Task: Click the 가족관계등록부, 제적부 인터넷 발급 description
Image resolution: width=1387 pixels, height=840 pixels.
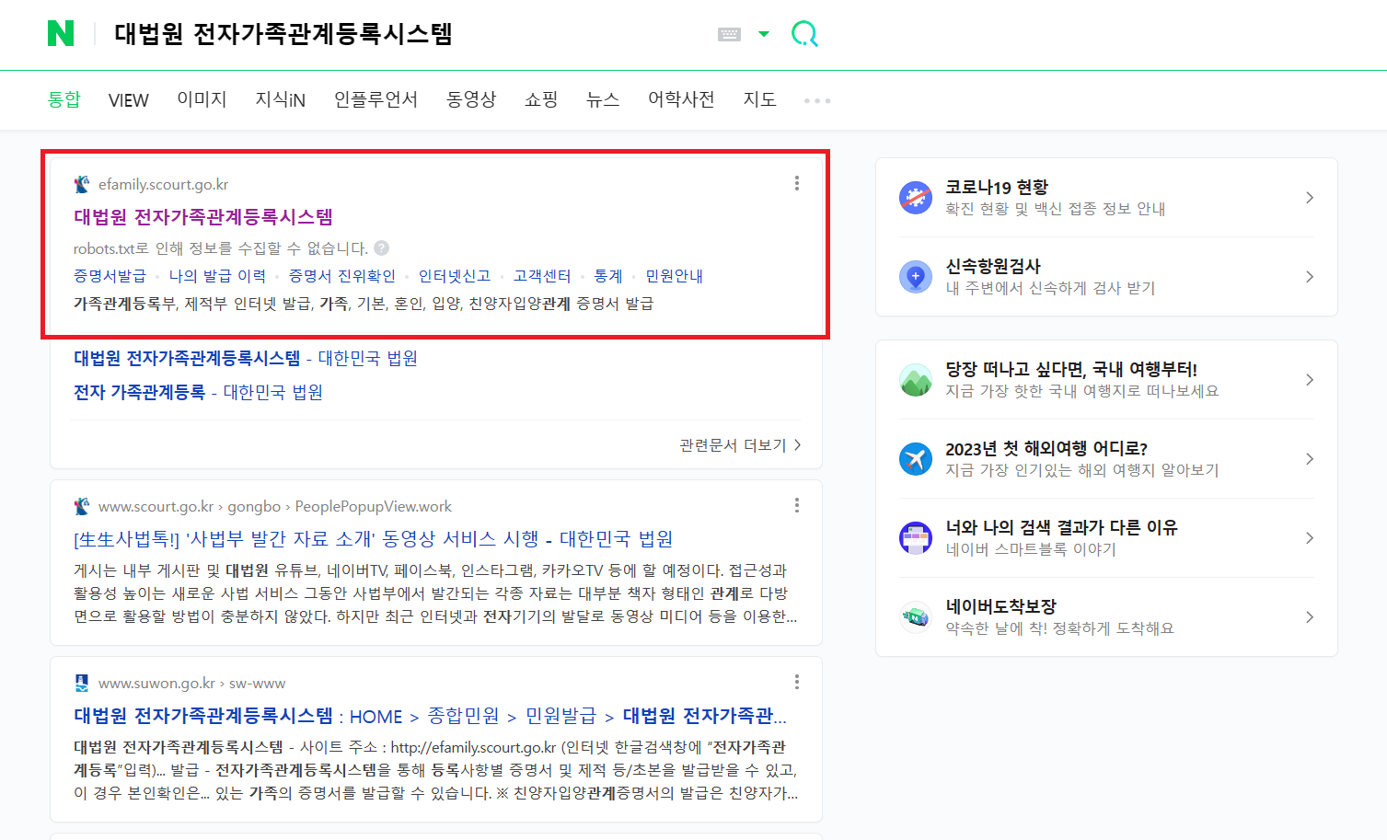Action: [x=364, y=304]
